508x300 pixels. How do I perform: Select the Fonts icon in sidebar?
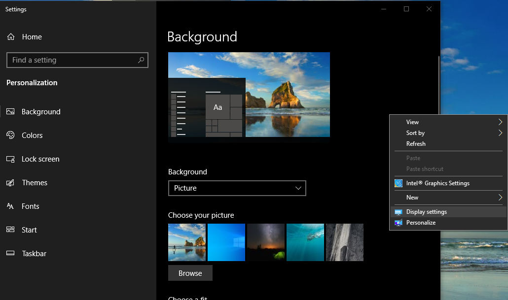(x=10, y=206)
